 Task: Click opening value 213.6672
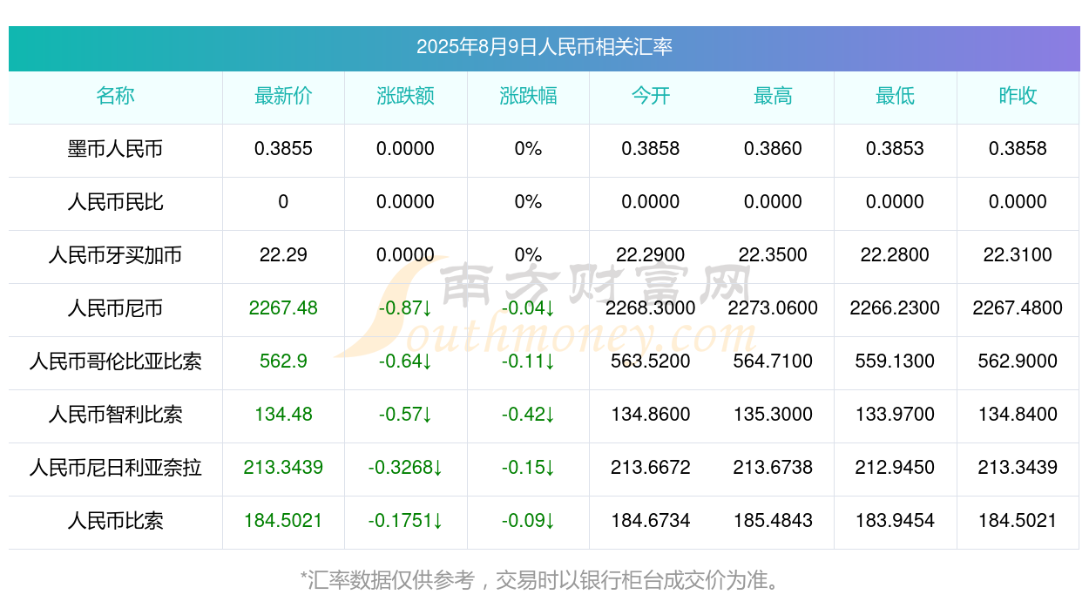[x=650, y=468]
